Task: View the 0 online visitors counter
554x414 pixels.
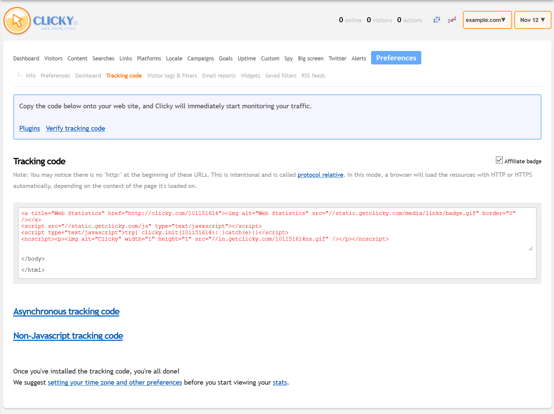Action: pos(350,20)
